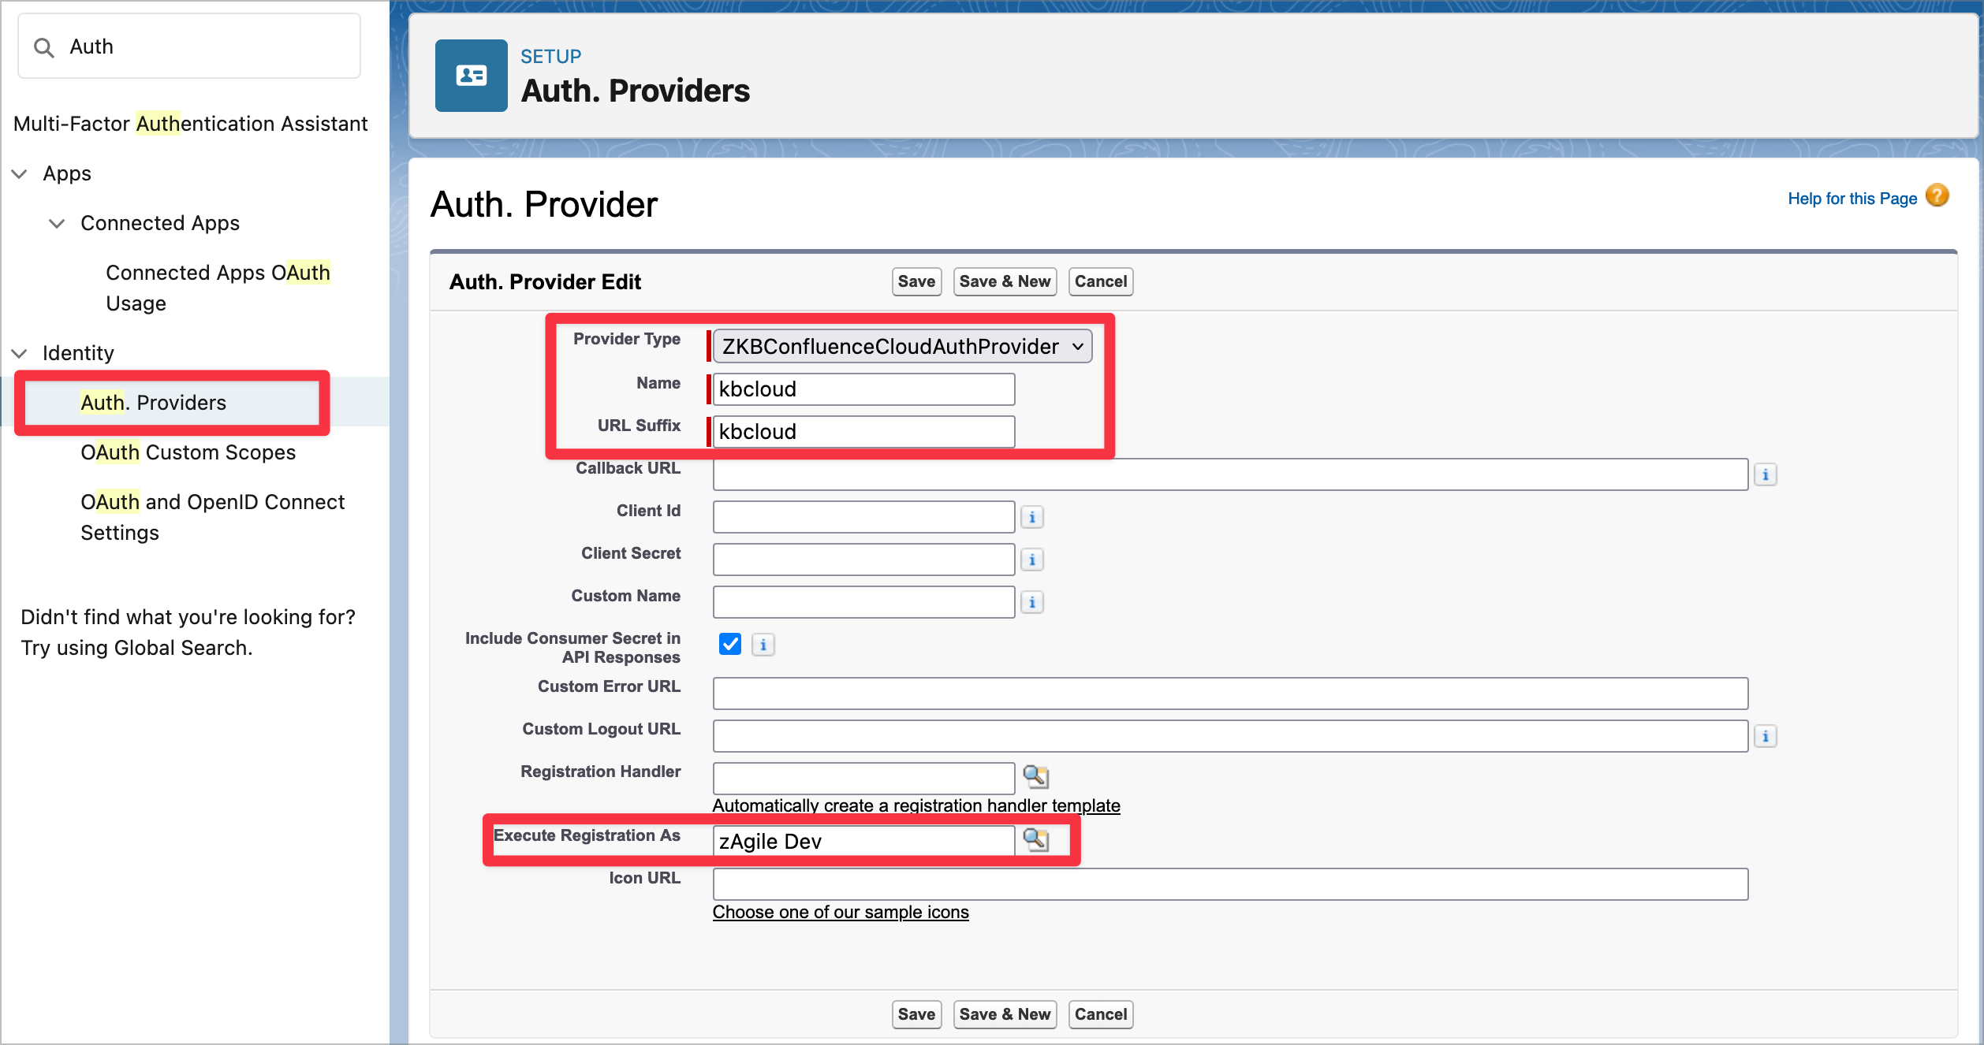This screenshot has height=1045, width=1984.
Task: Click the Help for this Page question icon
Action: pos(1936,196)
